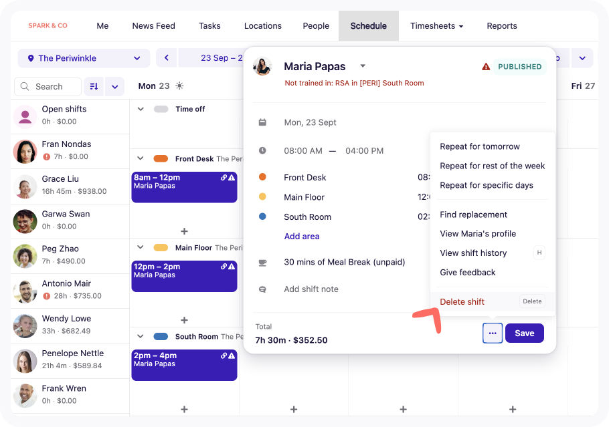
Task: Select Repeat for tomorrow
Action: (x=480, y=146)
